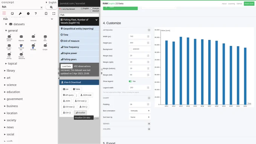Image resolution: width=256 pixels, height=144 pixels.
Task: Expand the news category
Action: (x=5, y=127)
